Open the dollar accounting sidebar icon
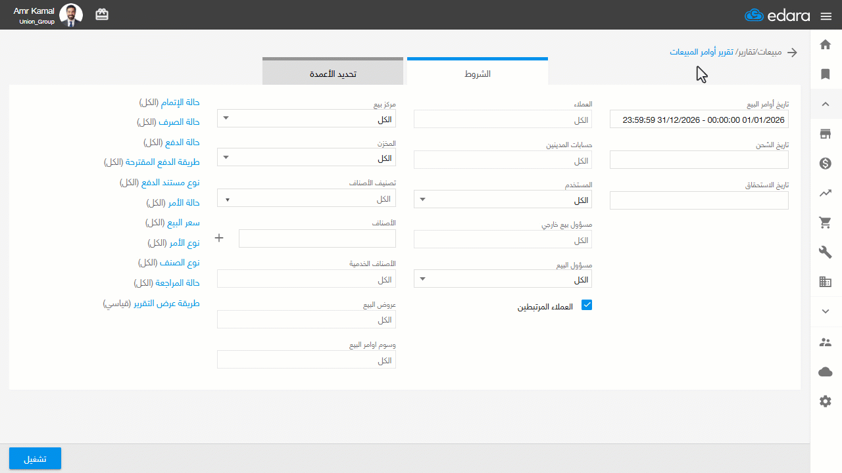Image resolution: width=842 pixels, height=473 pixels. tap(826, 164)
